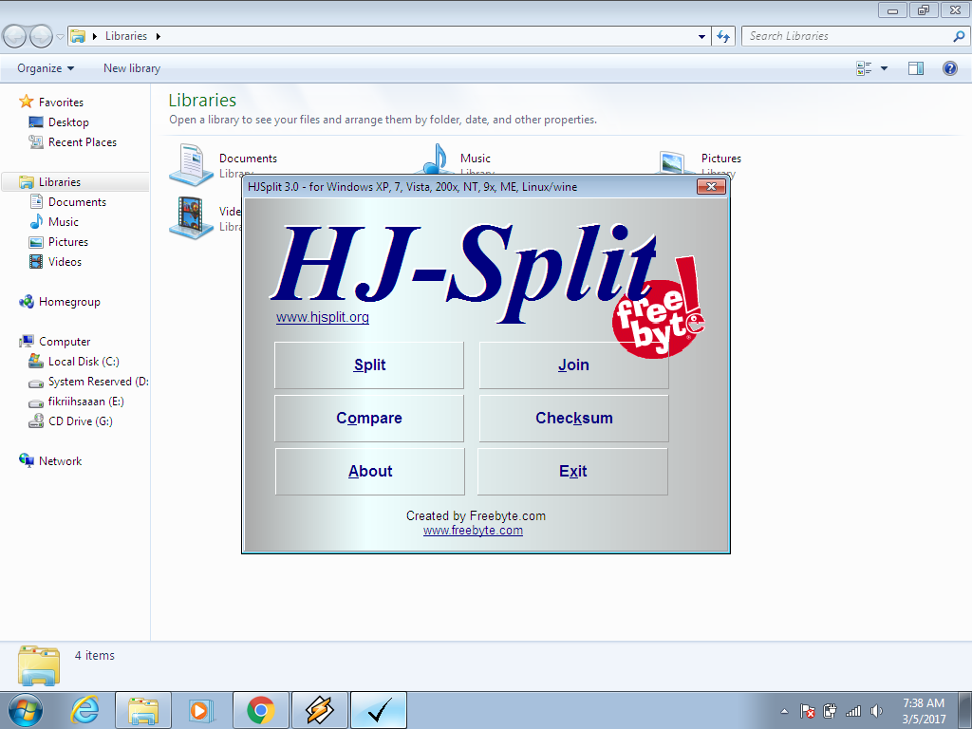Open the volume control in system tray

[x=875, y=710]
